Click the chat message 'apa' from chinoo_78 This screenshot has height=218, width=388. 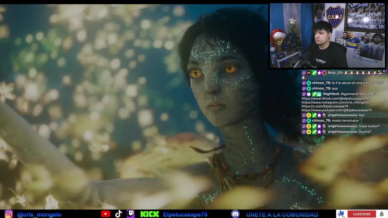(x=335, y=88)
